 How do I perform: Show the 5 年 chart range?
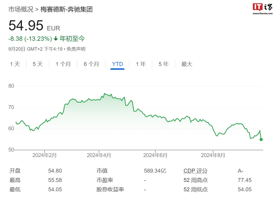click(163, 64)
